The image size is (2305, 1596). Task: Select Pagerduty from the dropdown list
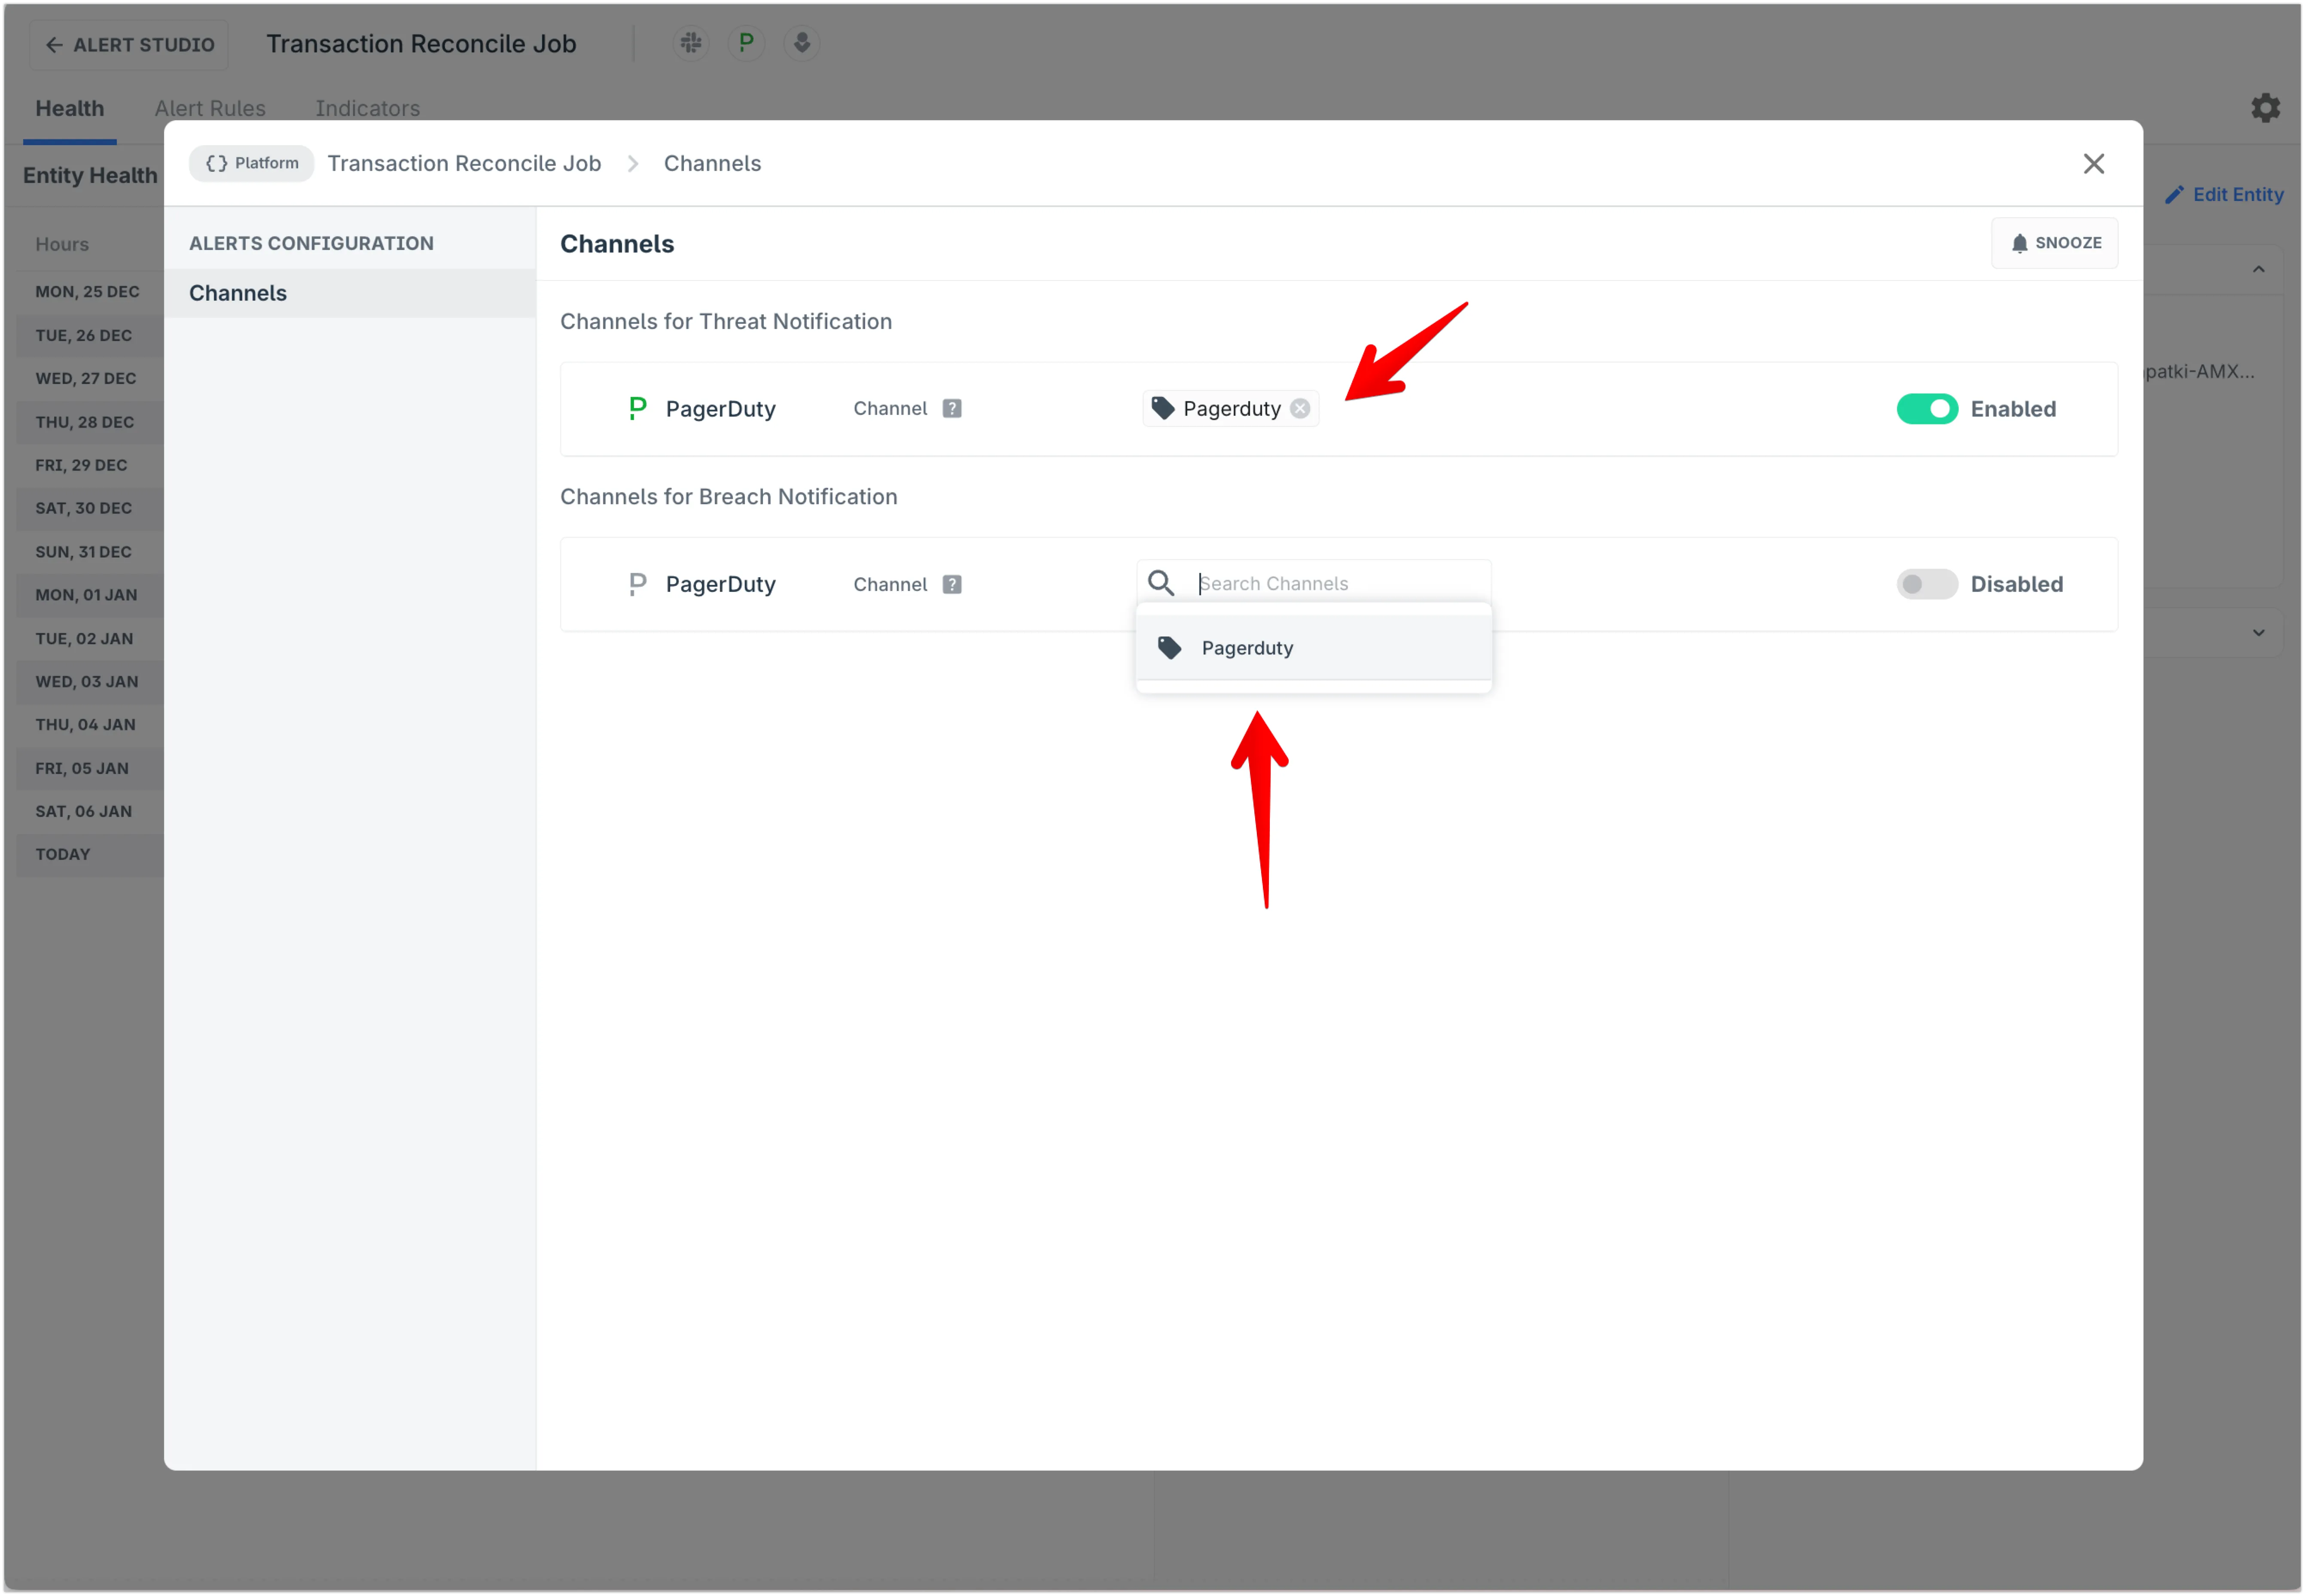click(x=1246, y=648)
